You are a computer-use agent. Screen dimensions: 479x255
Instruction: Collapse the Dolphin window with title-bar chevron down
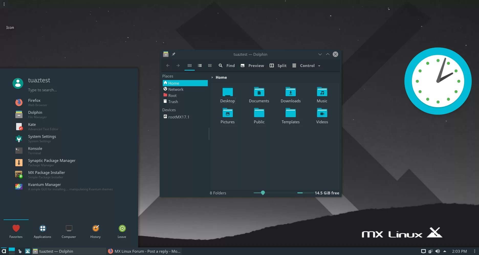(x=320, y=54)
